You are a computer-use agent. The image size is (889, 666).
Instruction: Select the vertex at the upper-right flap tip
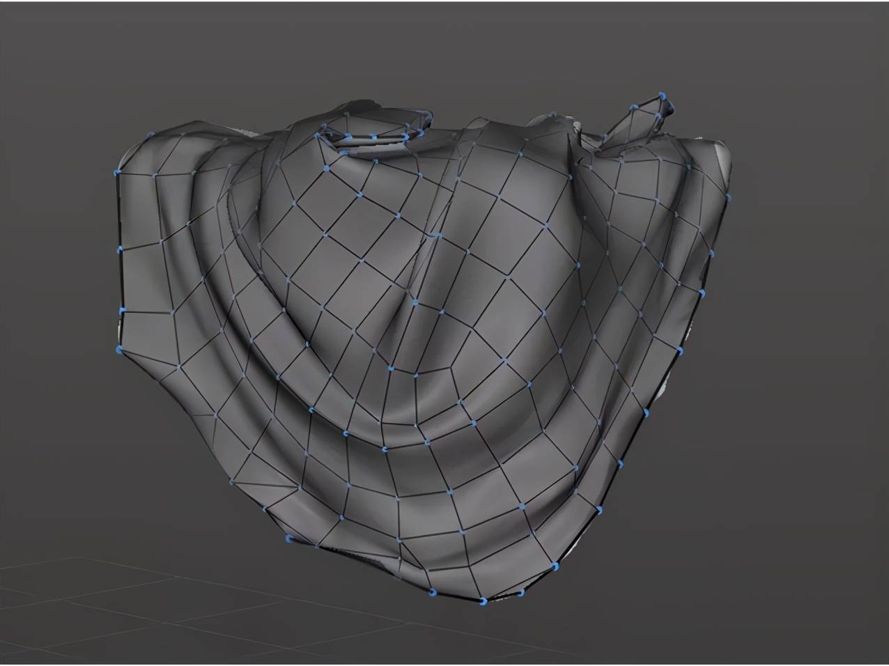pyautogui.click(x=662, y=95)
